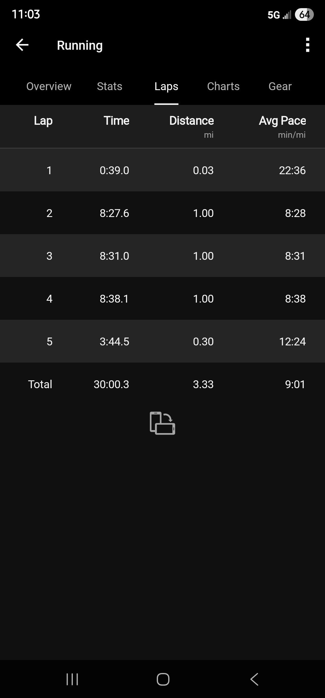Tap the Distance column header

tap(191, 121)
